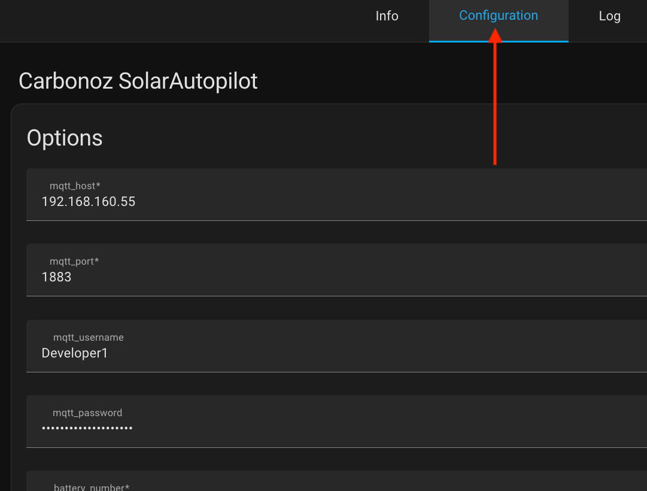Viewport: 647px width, 491px height.
Task: Click the mqtt_port* field label
Action: pos(74,262)
